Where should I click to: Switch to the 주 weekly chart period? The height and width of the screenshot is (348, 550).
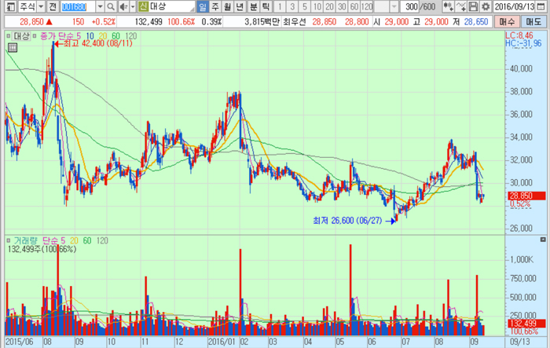pos(215,6)
